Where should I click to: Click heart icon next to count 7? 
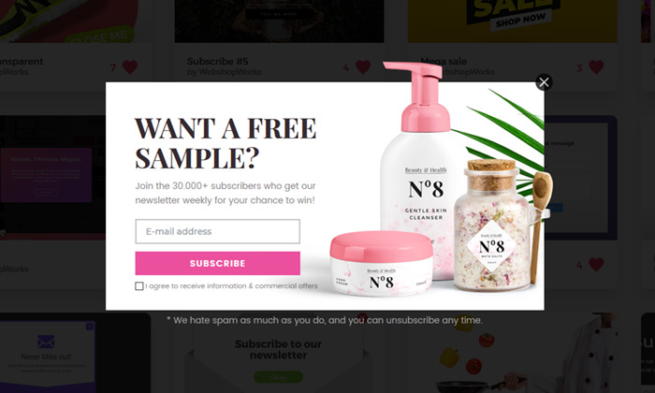tap(130, 66)
